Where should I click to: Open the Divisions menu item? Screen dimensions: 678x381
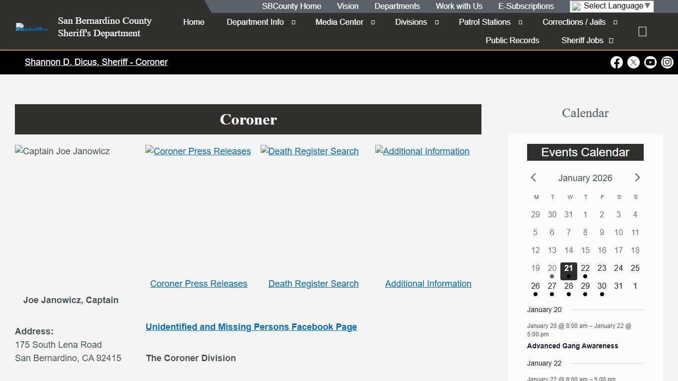pos(411,22)
